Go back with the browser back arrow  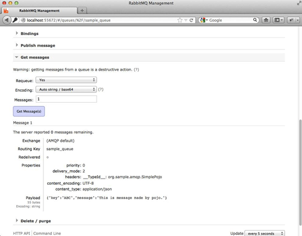7,20
